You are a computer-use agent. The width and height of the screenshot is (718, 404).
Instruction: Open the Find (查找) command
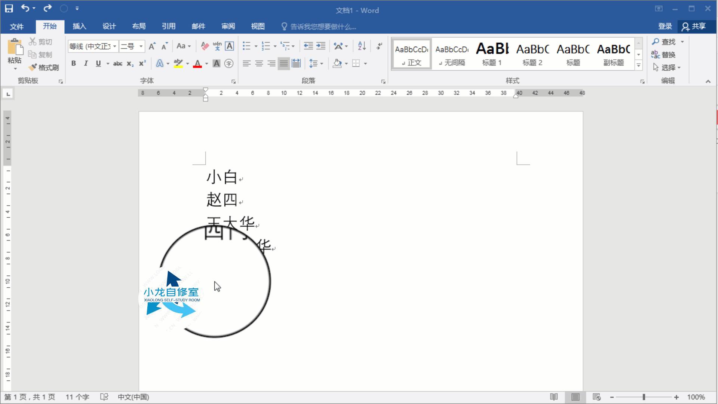(x=664, y=42)
